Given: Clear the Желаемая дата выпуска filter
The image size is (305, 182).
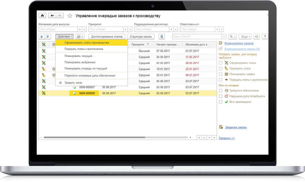Looking at the screenshot, I should (x=84, y=29).
